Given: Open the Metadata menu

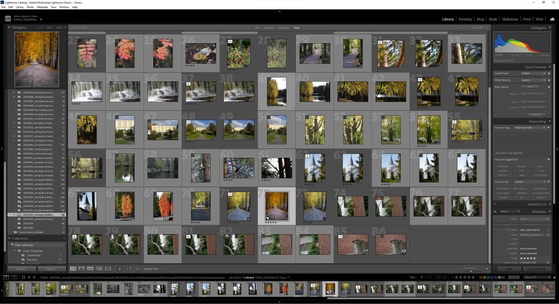Looking at the screenshot, I should click(x=42, y=7).
